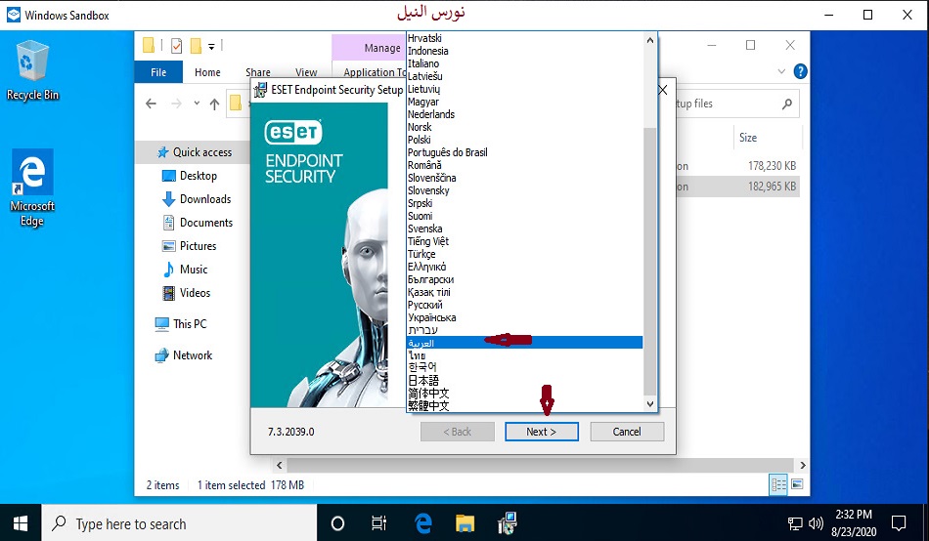Click the ESET installer taskbar icon

click(509, 523)
